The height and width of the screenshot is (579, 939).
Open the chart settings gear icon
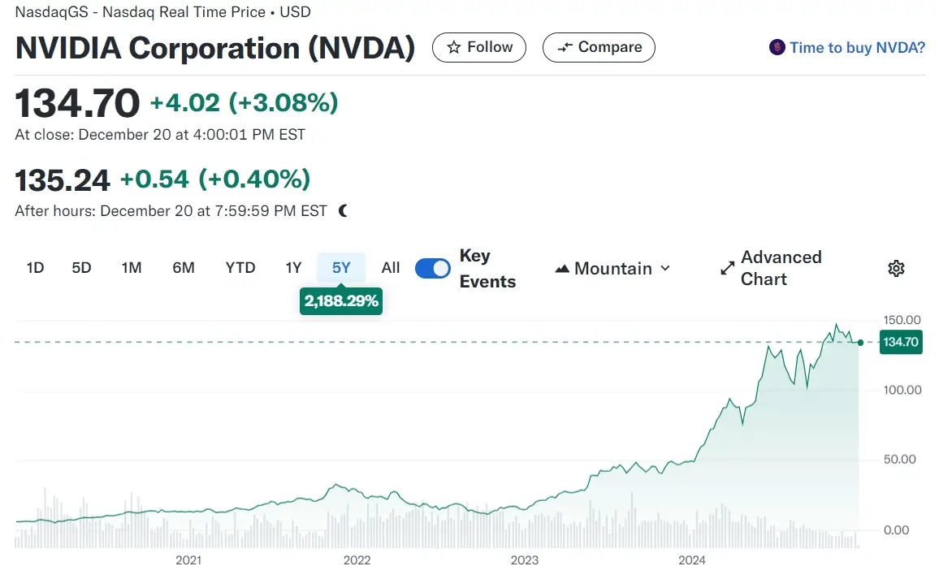tap(896, 268)
